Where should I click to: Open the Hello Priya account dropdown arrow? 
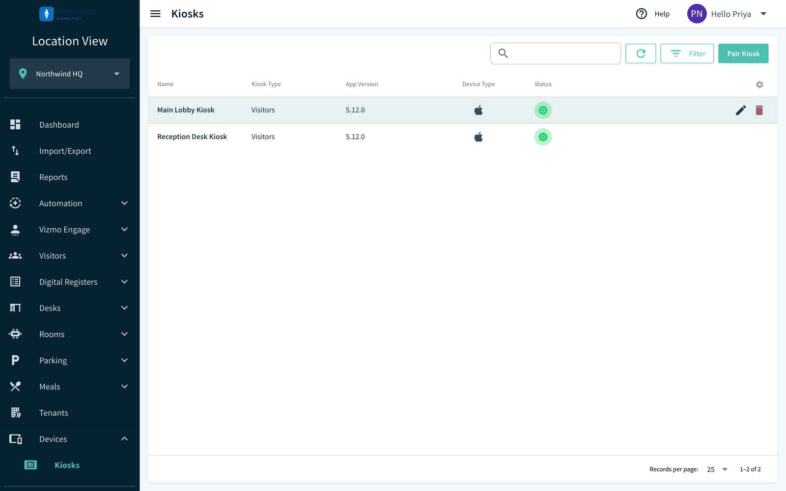click(763, 14)
